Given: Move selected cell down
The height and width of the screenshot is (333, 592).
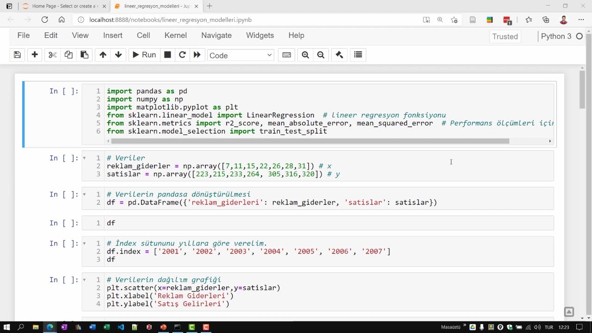Looking at the screenshot, I should point(118,55).
